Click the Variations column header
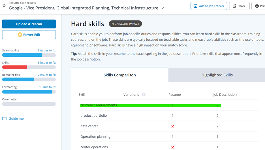The height and width of the screenshot is (150, 265). [131, 95]
